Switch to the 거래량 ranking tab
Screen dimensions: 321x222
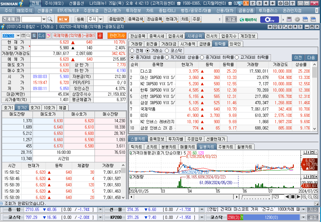click(x=136, y=44)
